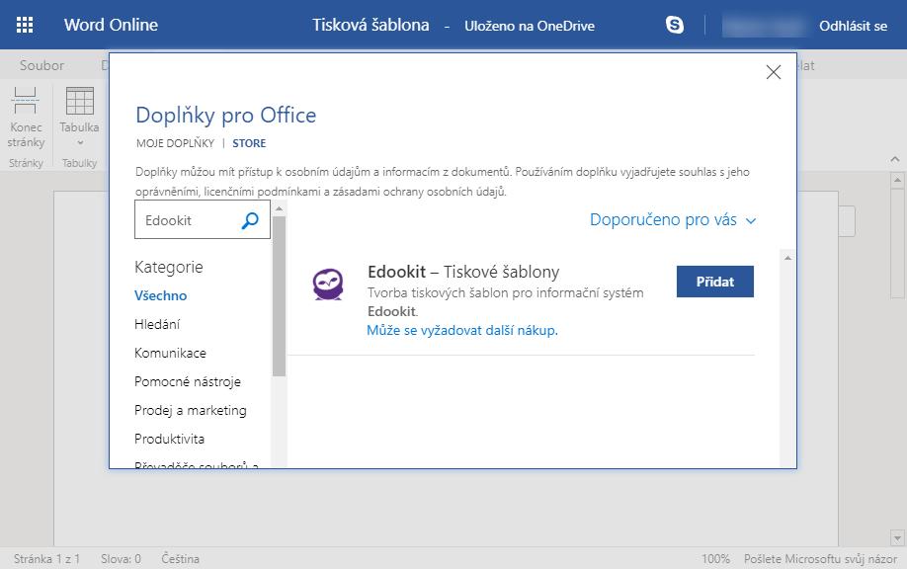The height and width of the screenshot is (569, 907).
Task: Click the search magnifier icon
Action: click(250, 220)
